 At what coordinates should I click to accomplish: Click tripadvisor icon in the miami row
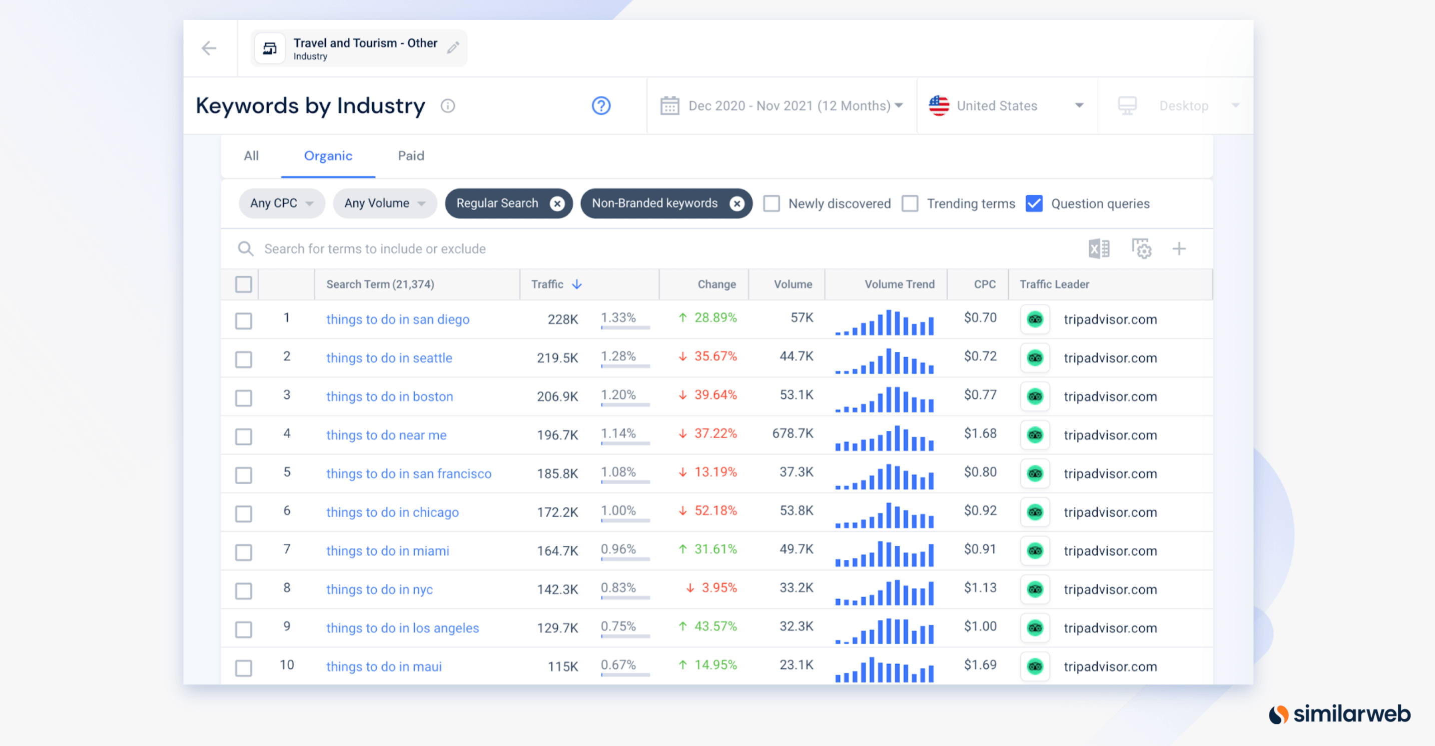coord(1035,550)
